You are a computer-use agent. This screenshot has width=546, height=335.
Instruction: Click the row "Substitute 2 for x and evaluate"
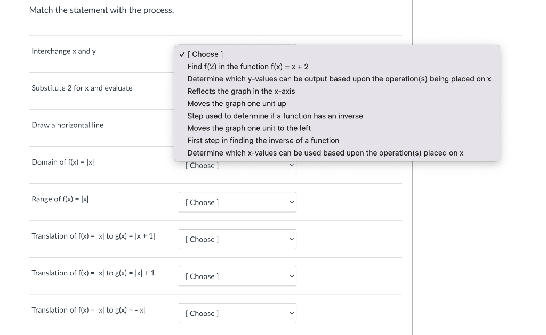(x=82, y=88)
